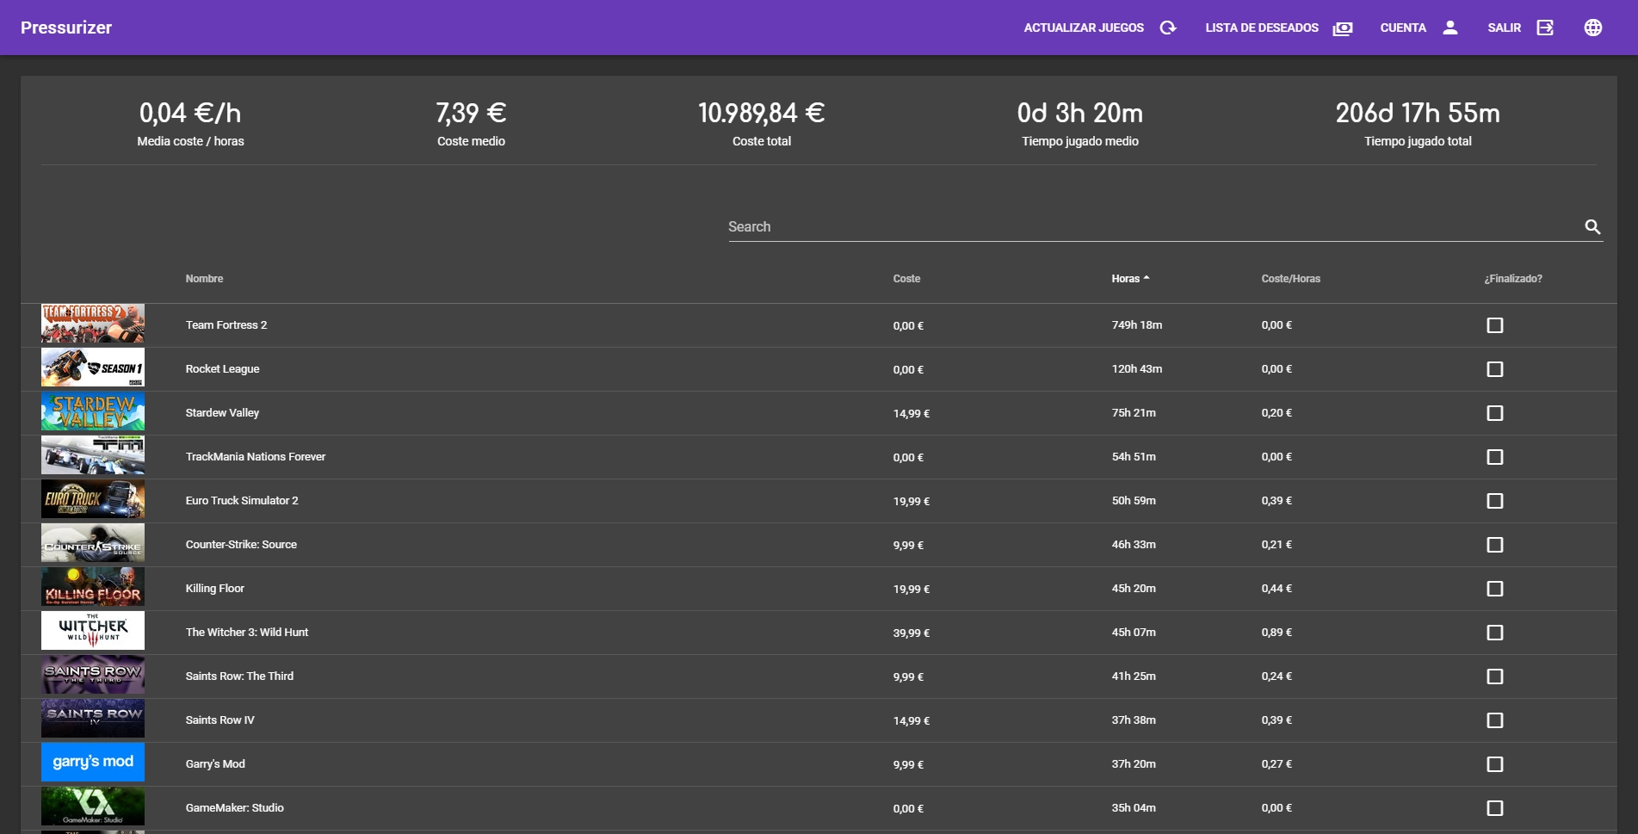Click Stardew Valley cost 14,99 €
Viewport: 1638px width, 834px height.
tap(912, 414)
